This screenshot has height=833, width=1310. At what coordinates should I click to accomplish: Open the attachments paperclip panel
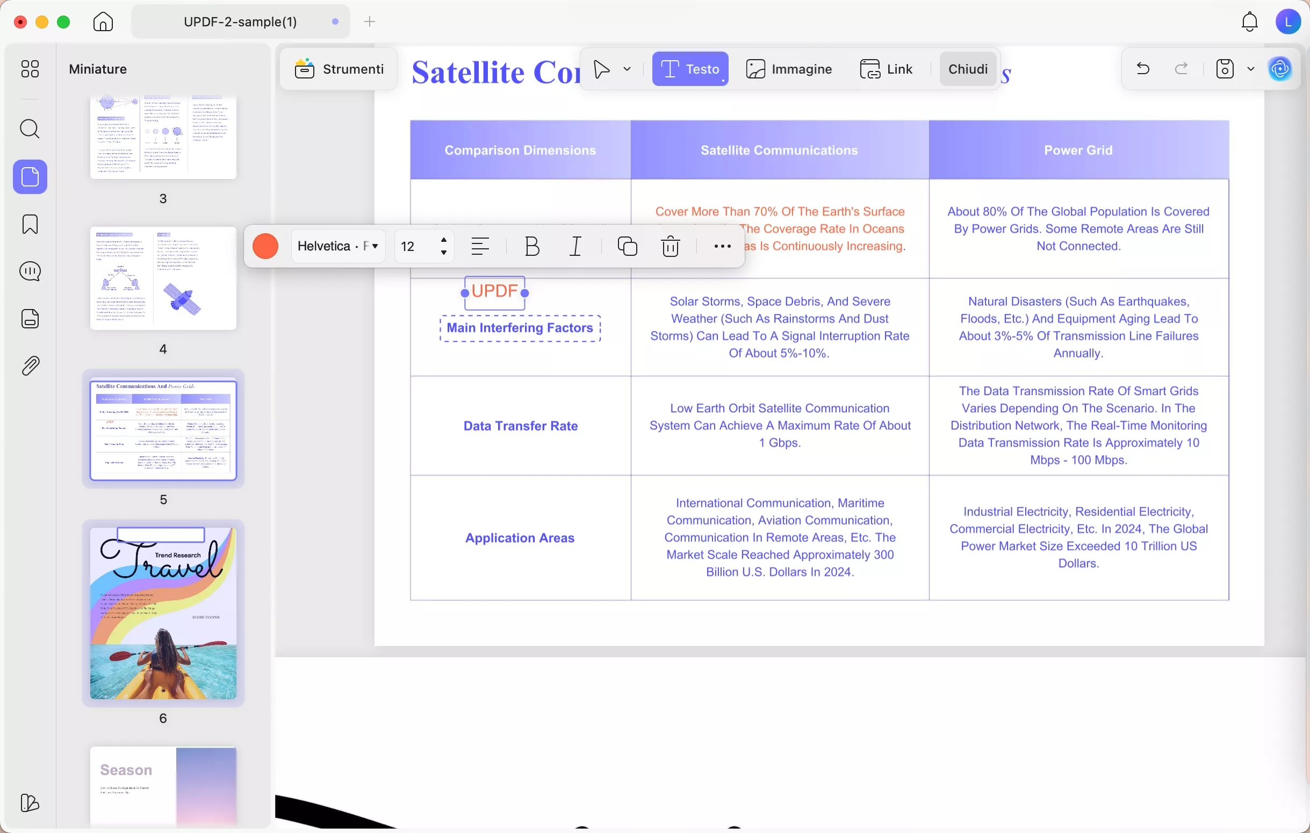click(30, 366)
